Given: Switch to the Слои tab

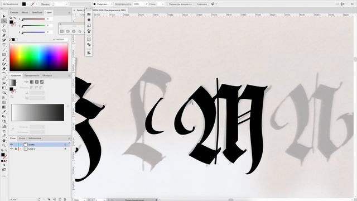Looking at the screenshot, I should pos(13,138).
